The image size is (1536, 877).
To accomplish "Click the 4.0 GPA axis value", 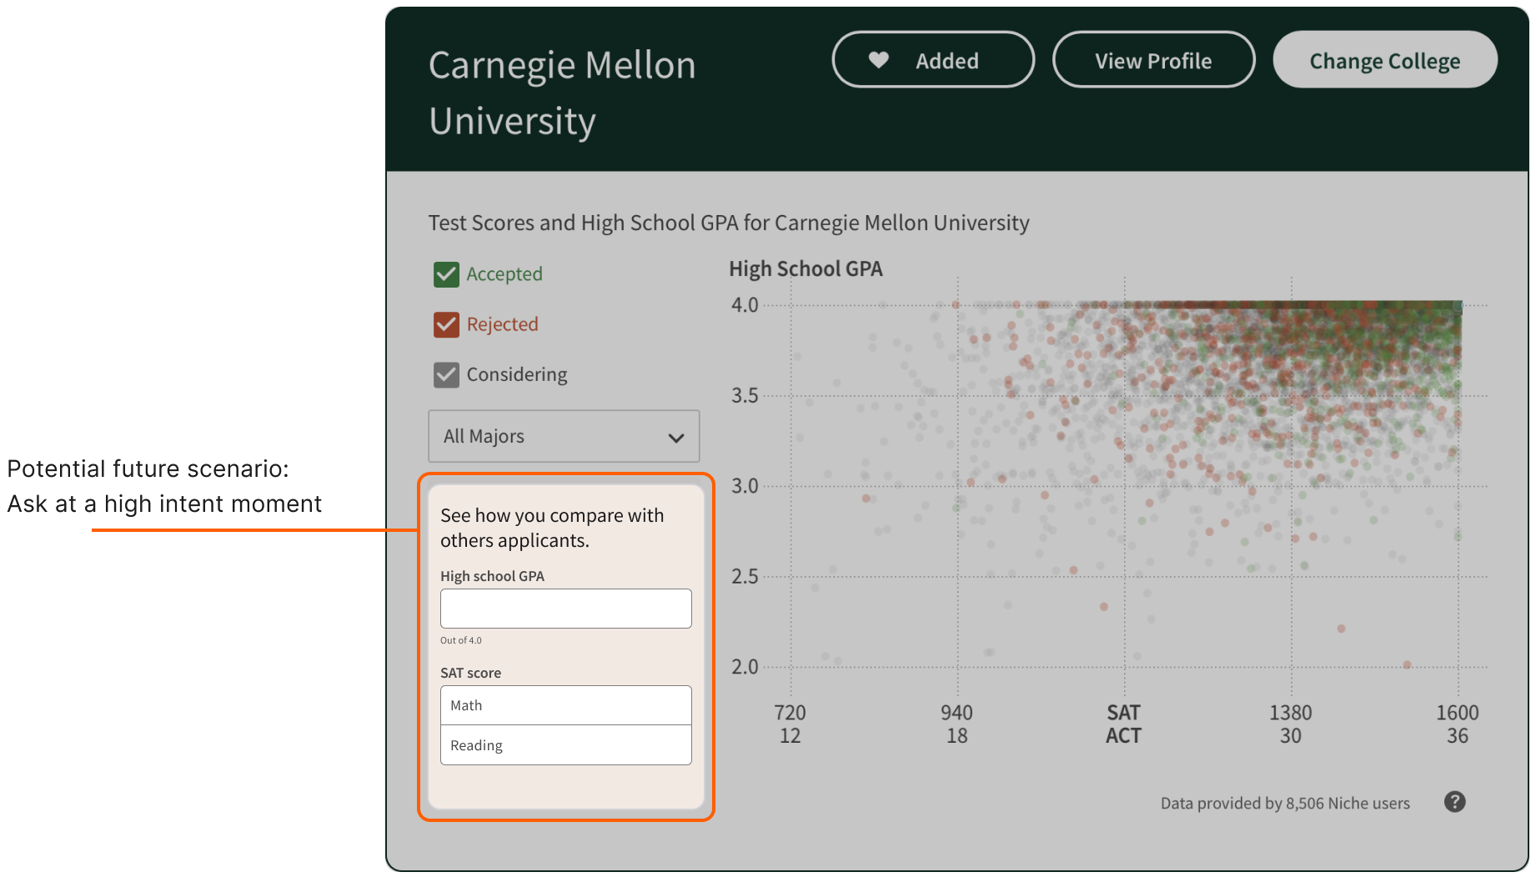I will [x=745, y=305].
